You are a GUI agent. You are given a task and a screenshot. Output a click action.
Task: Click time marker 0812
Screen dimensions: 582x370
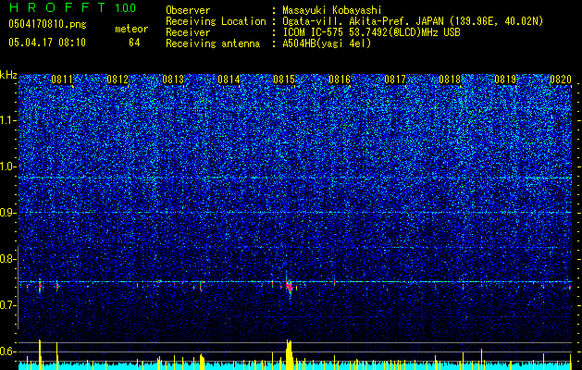click(x=118, y=80)
